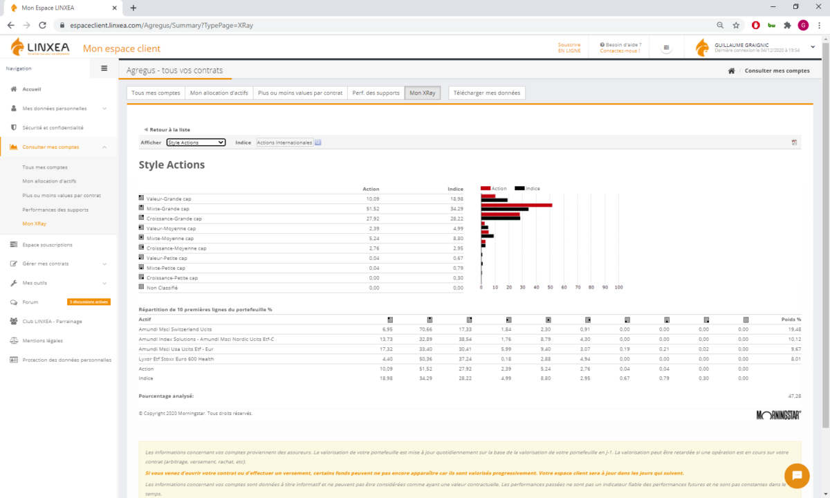Click the Morningstar logo
Image resolution: width=830 pixels, height=498 pixels.
pos(779,415)
